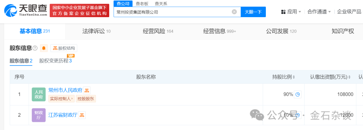
Task: Click the red official credit agency banner
Action: coord(79,10)
